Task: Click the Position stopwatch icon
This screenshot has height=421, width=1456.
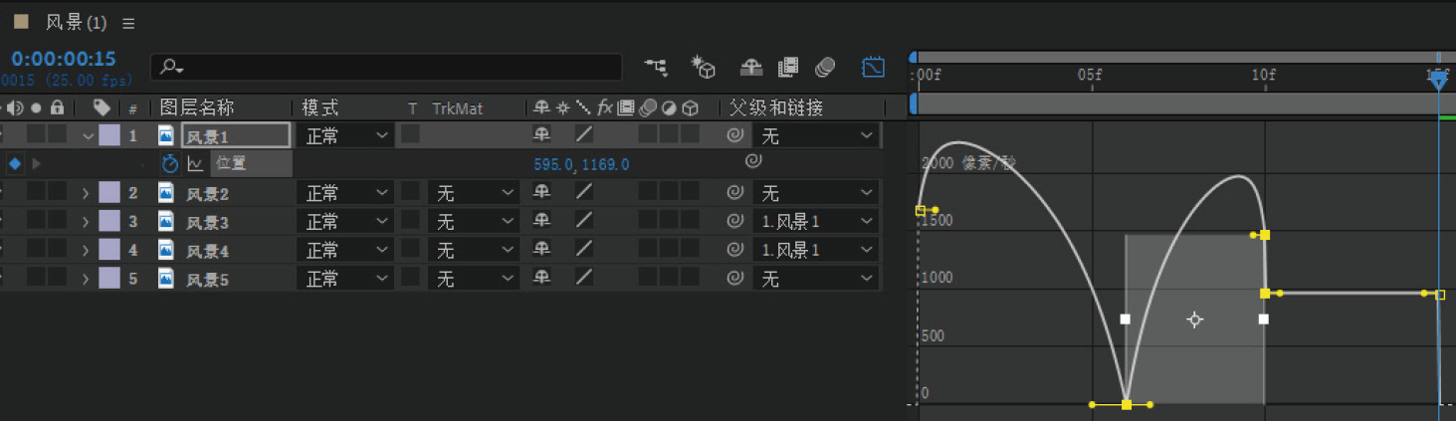Action: click(x=169, y=163)
